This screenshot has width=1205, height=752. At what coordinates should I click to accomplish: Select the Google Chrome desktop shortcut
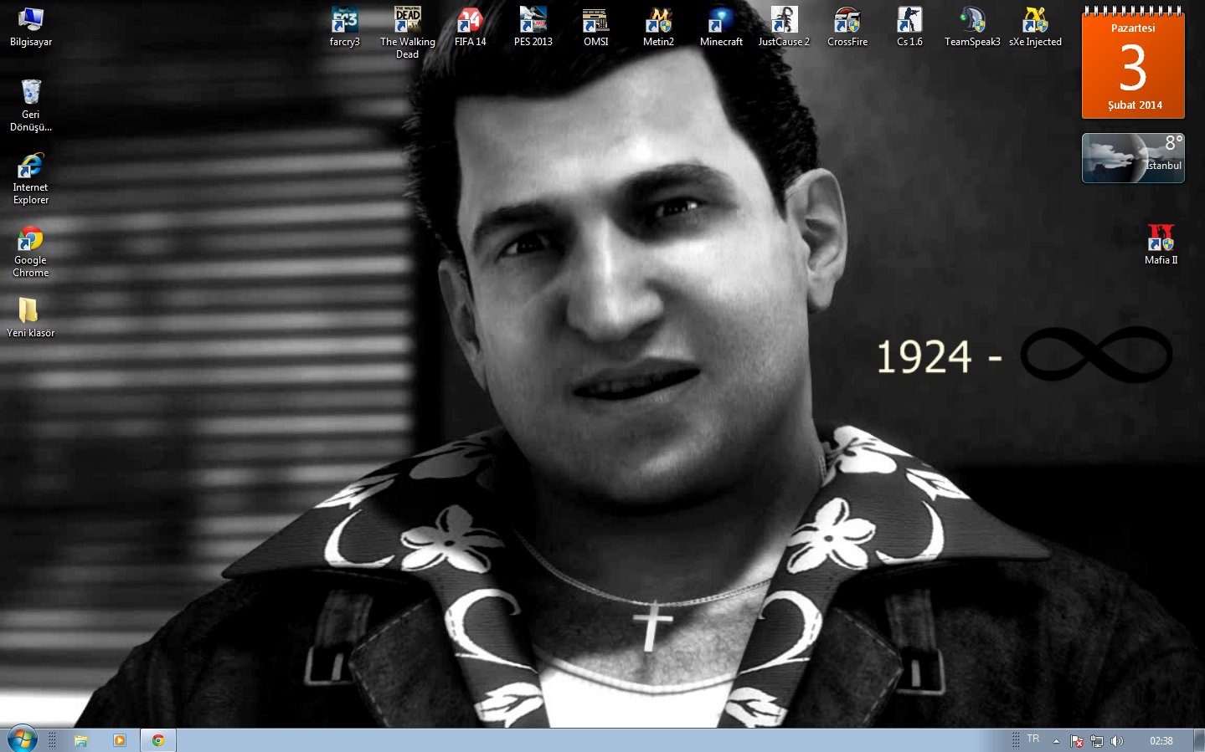point(31,251)
